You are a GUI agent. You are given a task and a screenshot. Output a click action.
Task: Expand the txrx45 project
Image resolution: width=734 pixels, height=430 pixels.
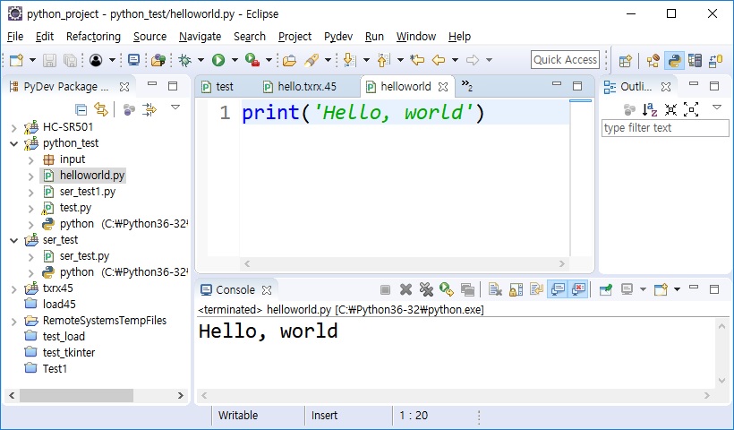point(13,289)
